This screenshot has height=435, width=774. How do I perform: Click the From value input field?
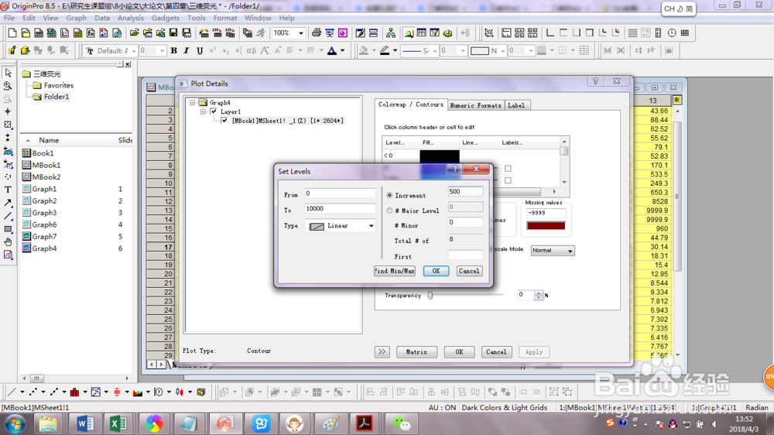point(340,194)
